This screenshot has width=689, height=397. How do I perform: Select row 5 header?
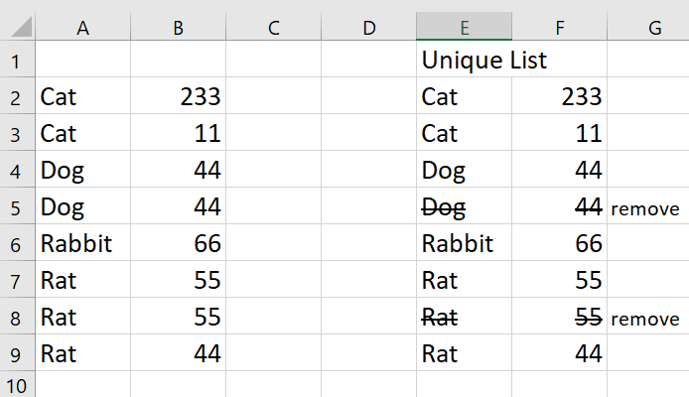pos(17,206)
